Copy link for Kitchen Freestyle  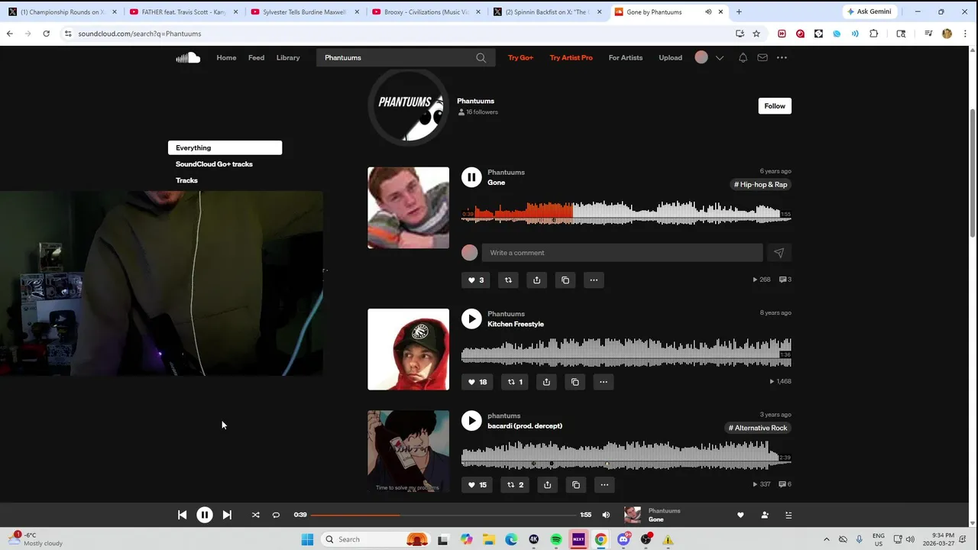[575, 382]
